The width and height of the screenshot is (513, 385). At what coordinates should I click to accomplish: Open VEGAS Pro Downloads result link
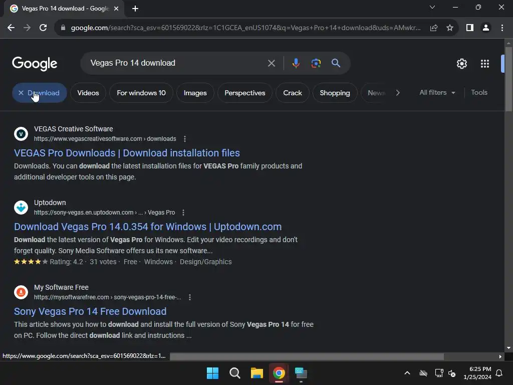127,153
